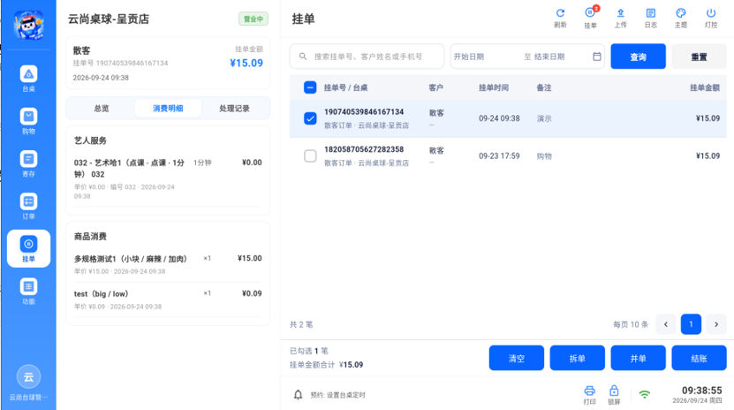The width and height of the screenshot is (734, 410).
Task: Open the 台桌 section in sidebar
Action: 28,79
